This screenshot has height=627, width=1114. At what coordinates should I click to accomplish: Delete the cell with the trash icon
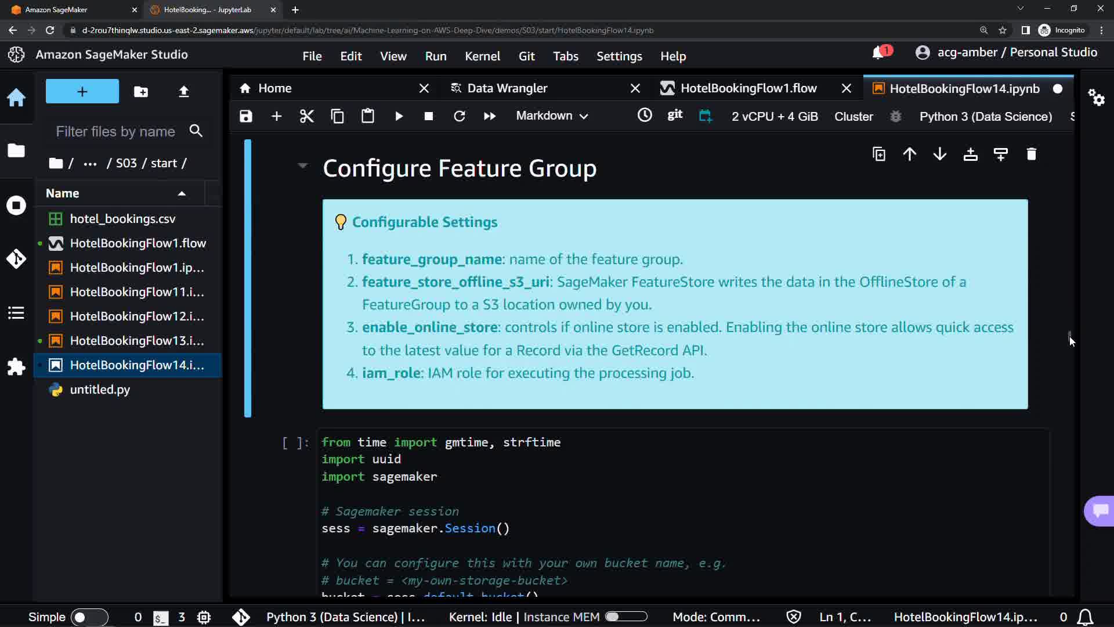(1031, 154)
